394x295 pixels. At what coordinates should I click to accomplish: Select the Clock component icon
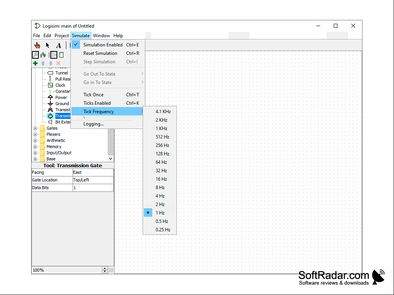(50, 85)
